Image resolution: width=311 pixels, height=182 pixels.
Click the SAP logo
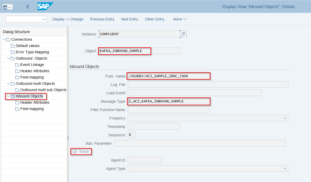coord(45,6)
